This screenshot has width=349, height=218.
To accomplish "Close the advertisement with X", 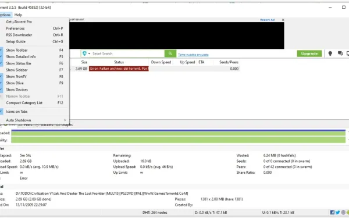I will click(x=283, y=20).
